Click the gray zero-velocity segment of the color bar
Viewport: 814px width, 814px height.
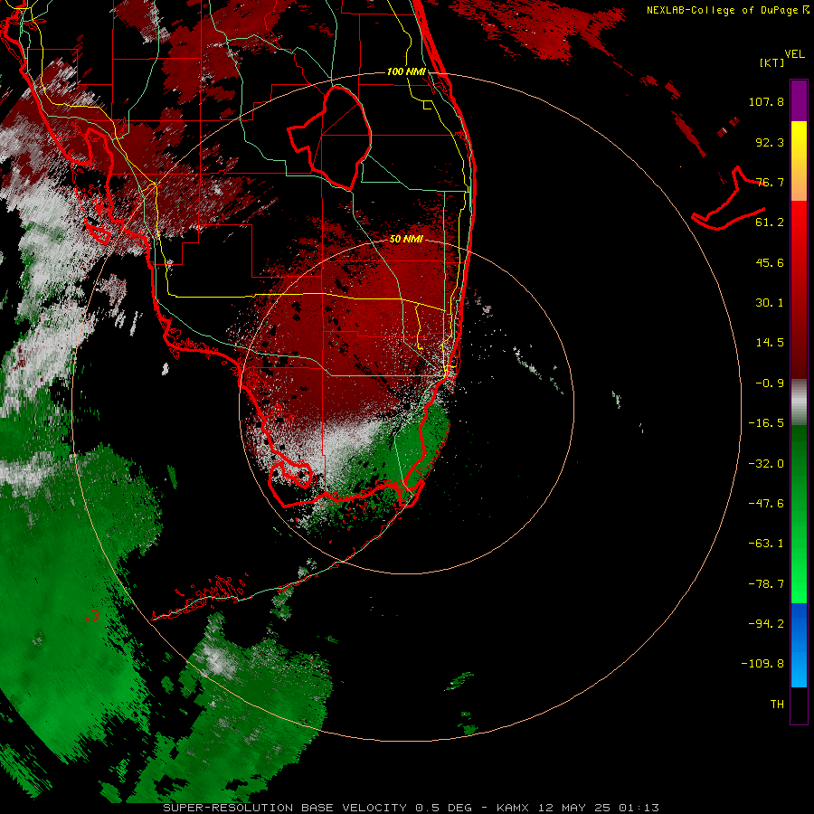[799, 402]
